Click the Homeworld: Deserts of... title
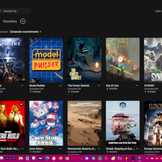Viewport: 162px width, 162px height. 82,149
